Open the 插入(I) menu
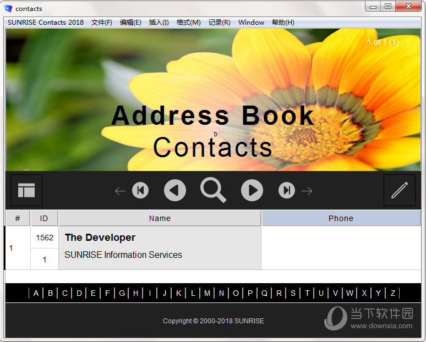This screenshot has height=342, width=426. [x=159, y=22]
